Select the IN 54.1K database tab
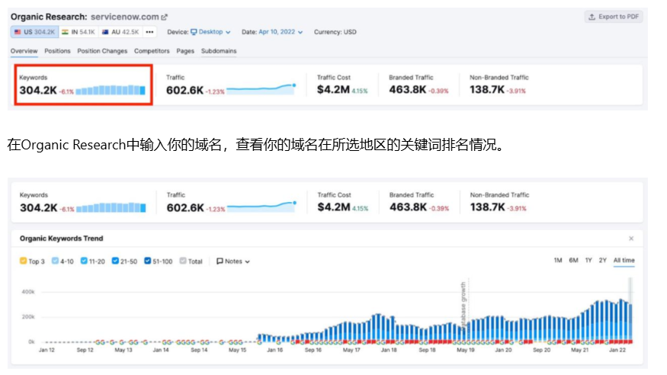The width and height of the screenshot is (667, 375). pos(79,32)
